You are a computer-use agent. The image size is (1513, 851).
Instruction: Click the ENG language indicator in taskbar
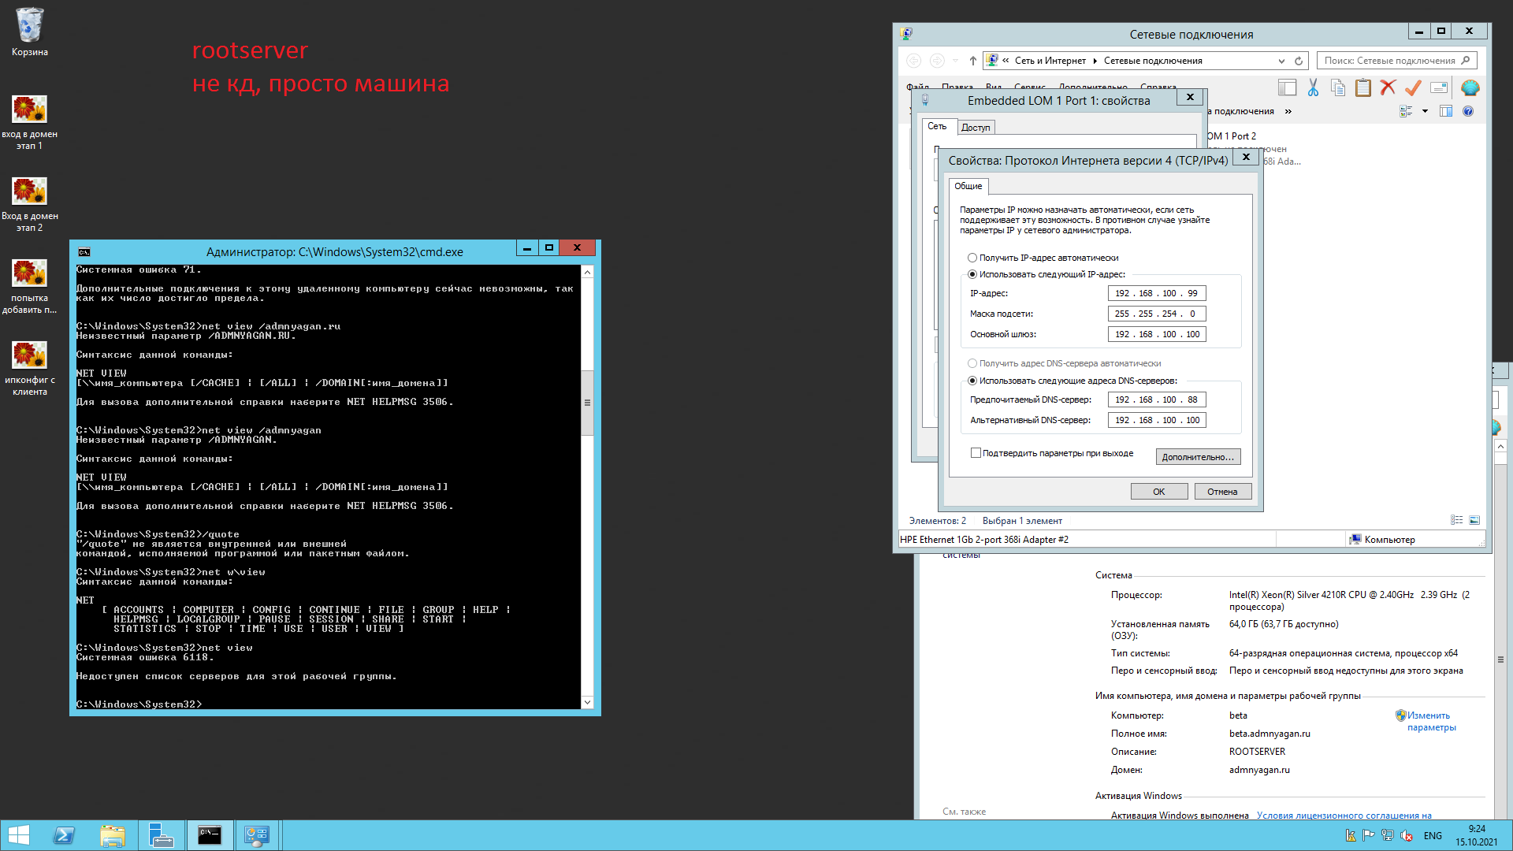coord(1433,836)
